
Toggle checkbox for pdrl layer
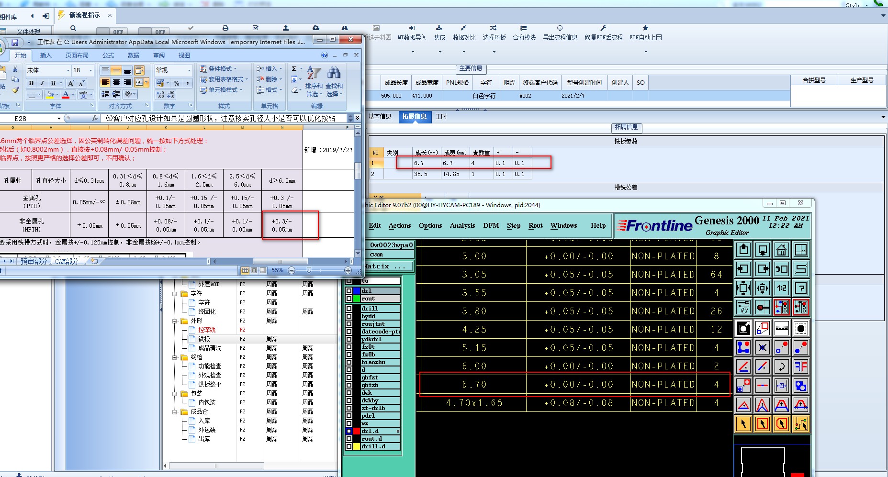coord(349,416)
